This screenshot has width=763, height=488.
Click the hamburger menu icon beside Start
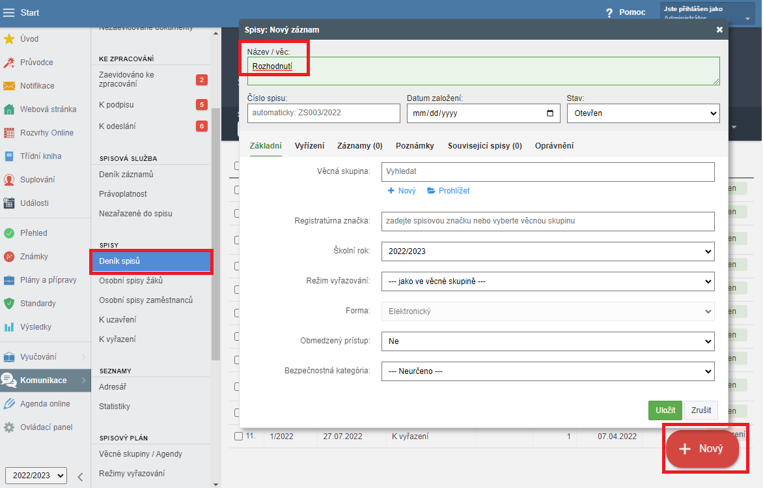tap(9, 13)
